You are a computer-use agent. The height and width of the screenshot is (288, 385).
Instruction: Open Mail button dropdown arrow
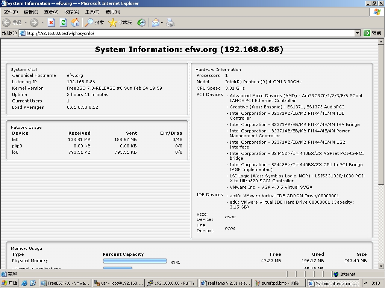162,22
